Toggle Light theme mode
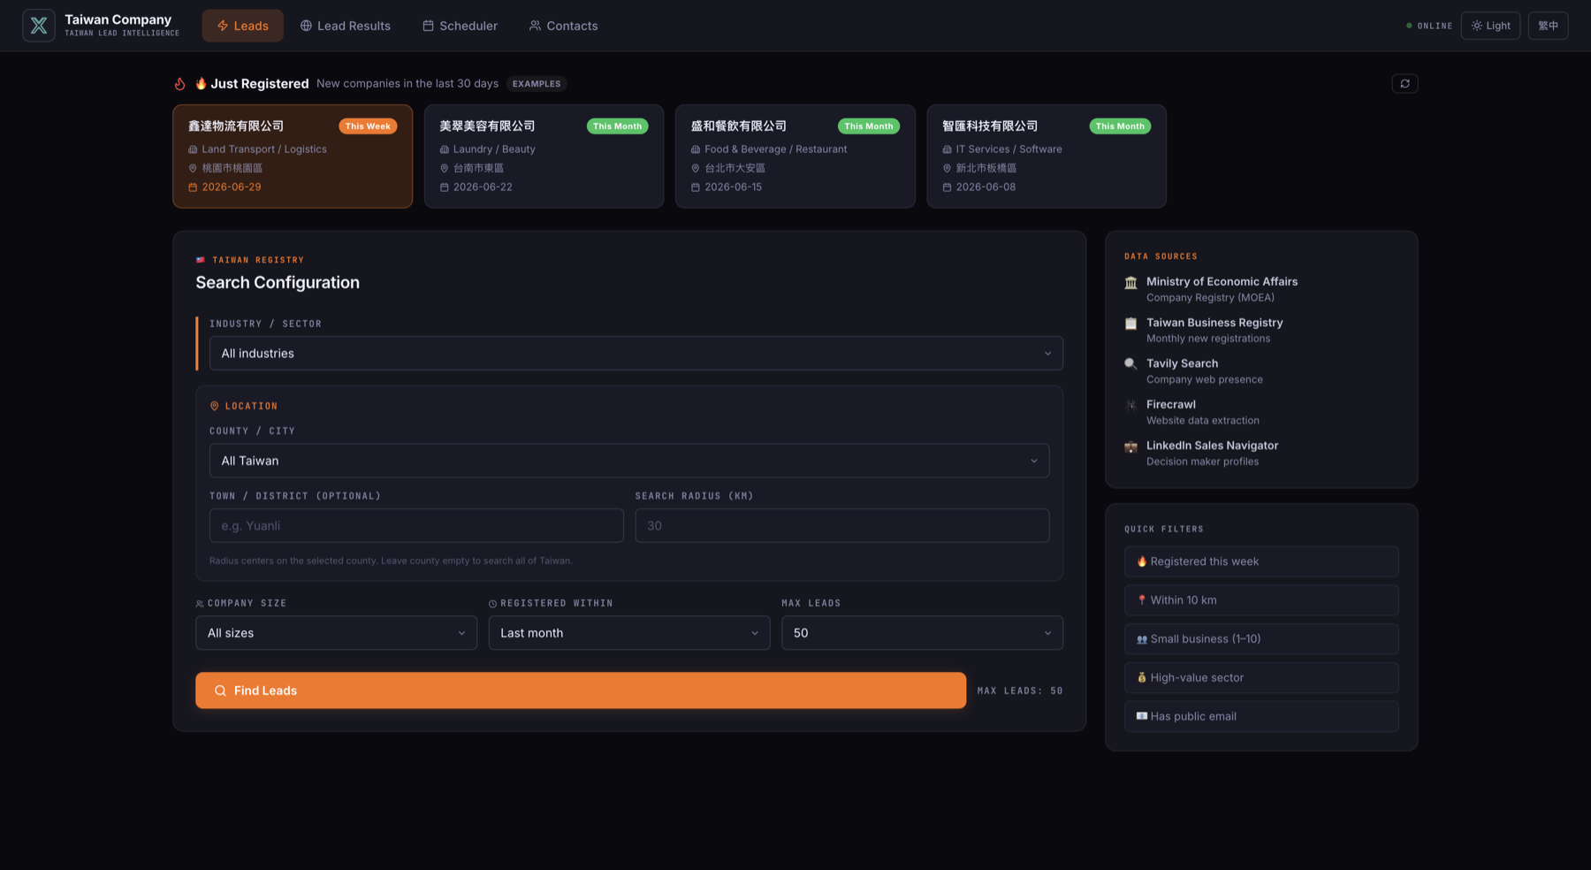The image size is (1591, 870). click(x=1490, y=26)
